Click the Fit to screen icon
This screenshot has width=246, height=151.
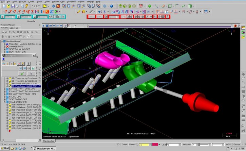click(54, 6)
